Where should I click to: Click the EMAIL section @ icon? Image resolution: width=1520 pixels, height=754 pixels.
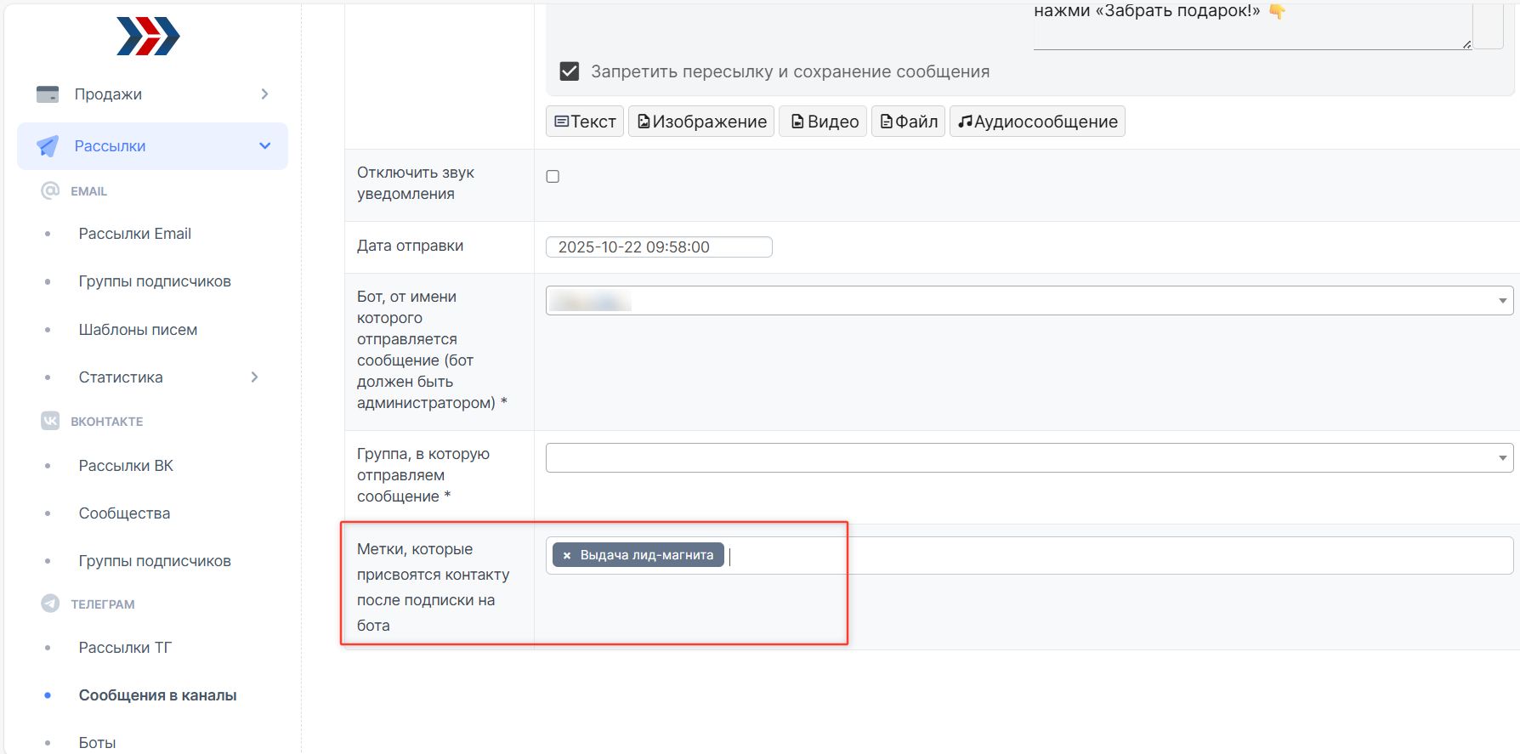(50, 191)
